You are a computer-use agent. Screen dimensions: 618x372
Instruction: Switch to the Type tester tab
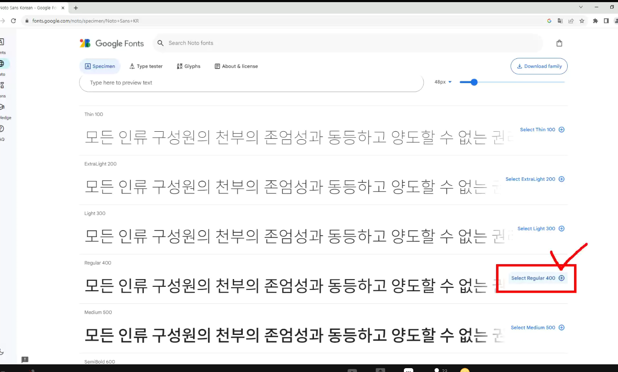point(146,66)
